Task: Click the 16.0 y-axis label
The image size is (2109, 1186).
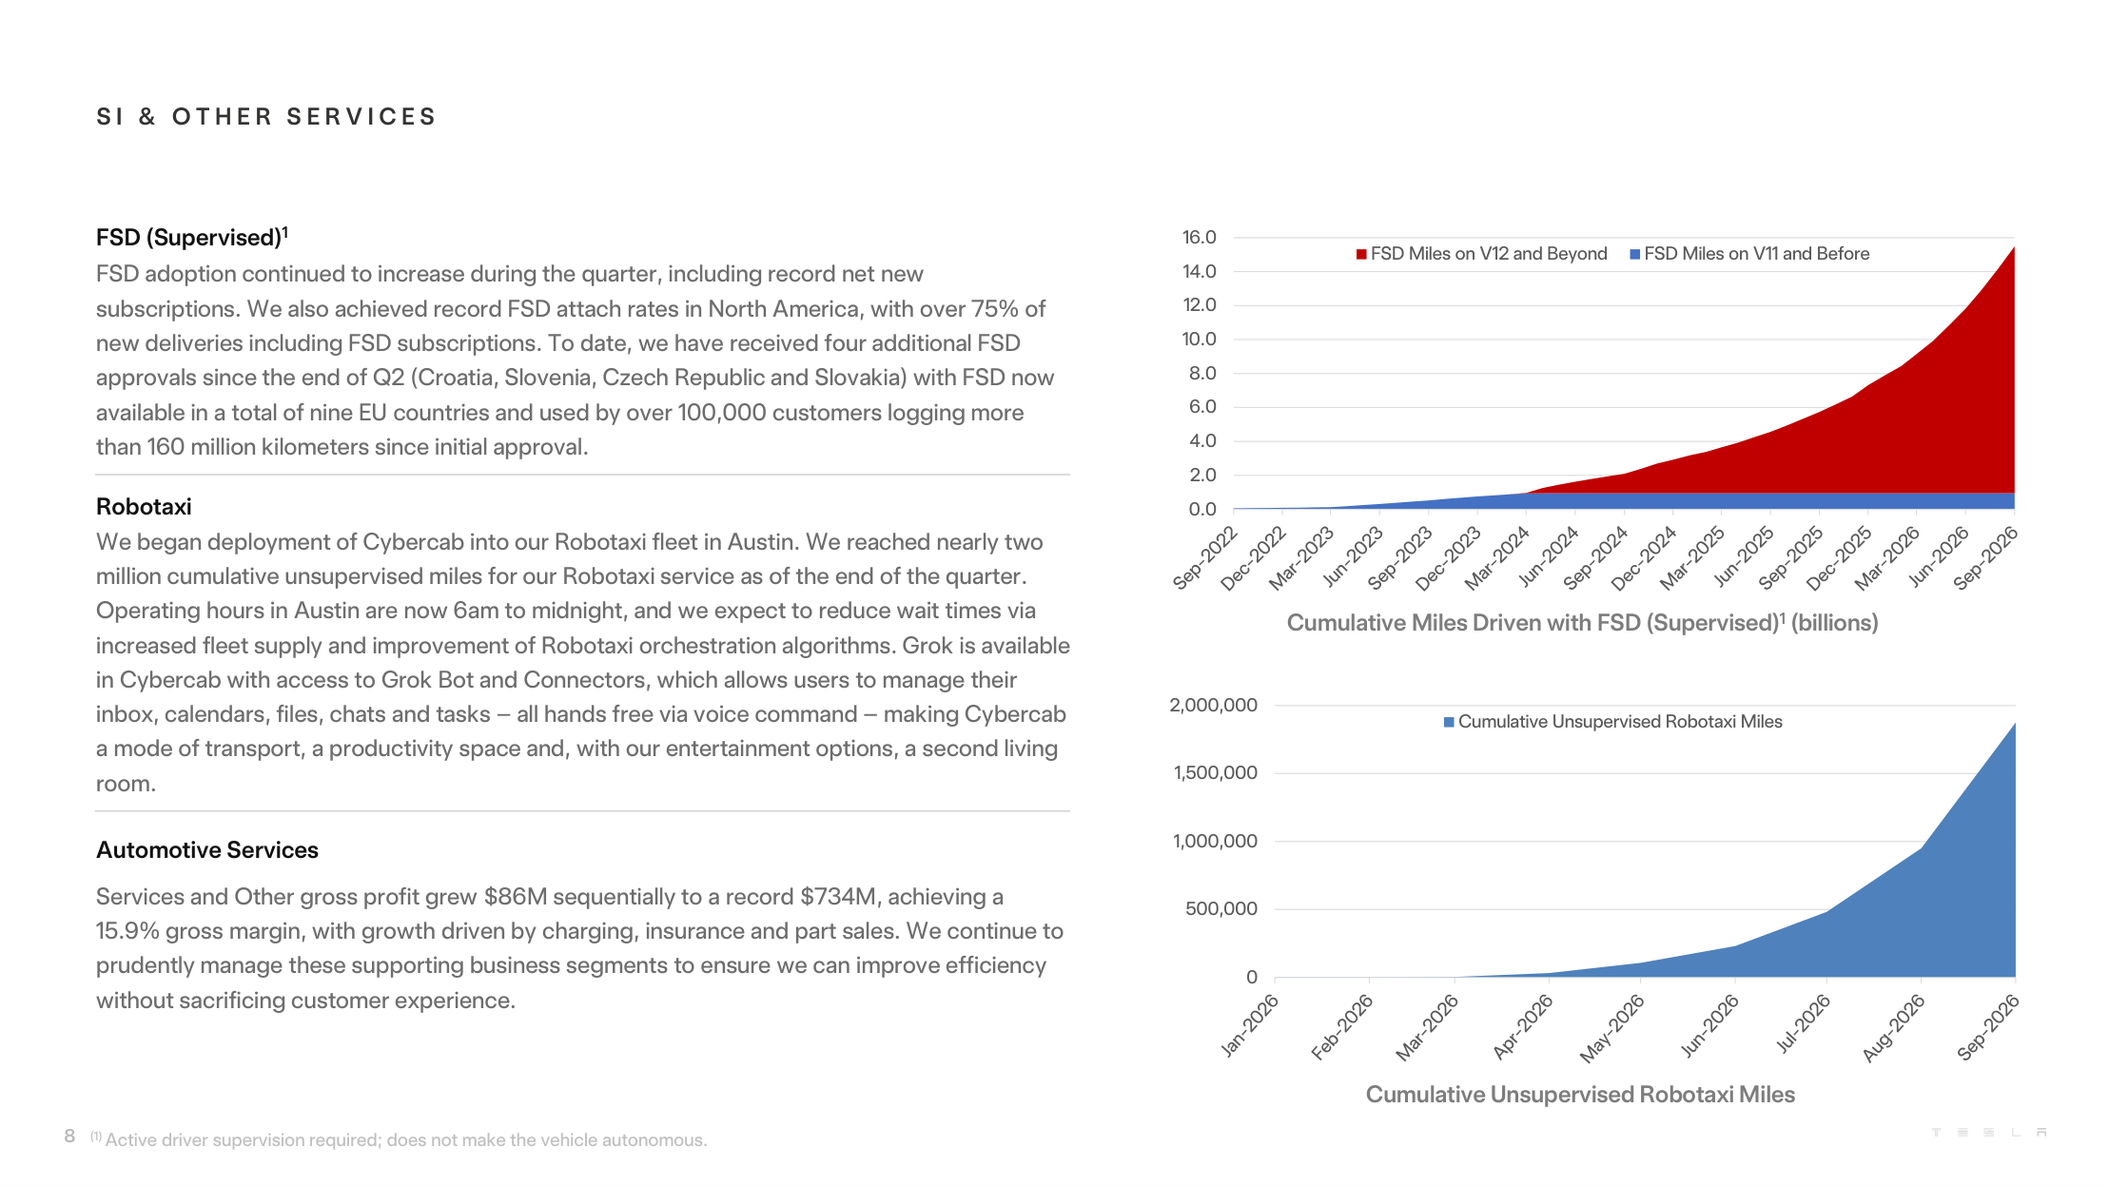Action: click(1199, 237)
